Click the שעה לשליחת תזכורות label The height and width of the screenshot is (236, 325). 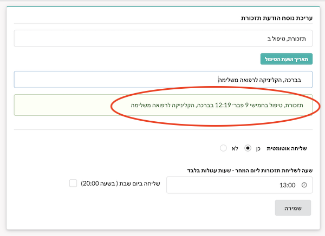250,171
